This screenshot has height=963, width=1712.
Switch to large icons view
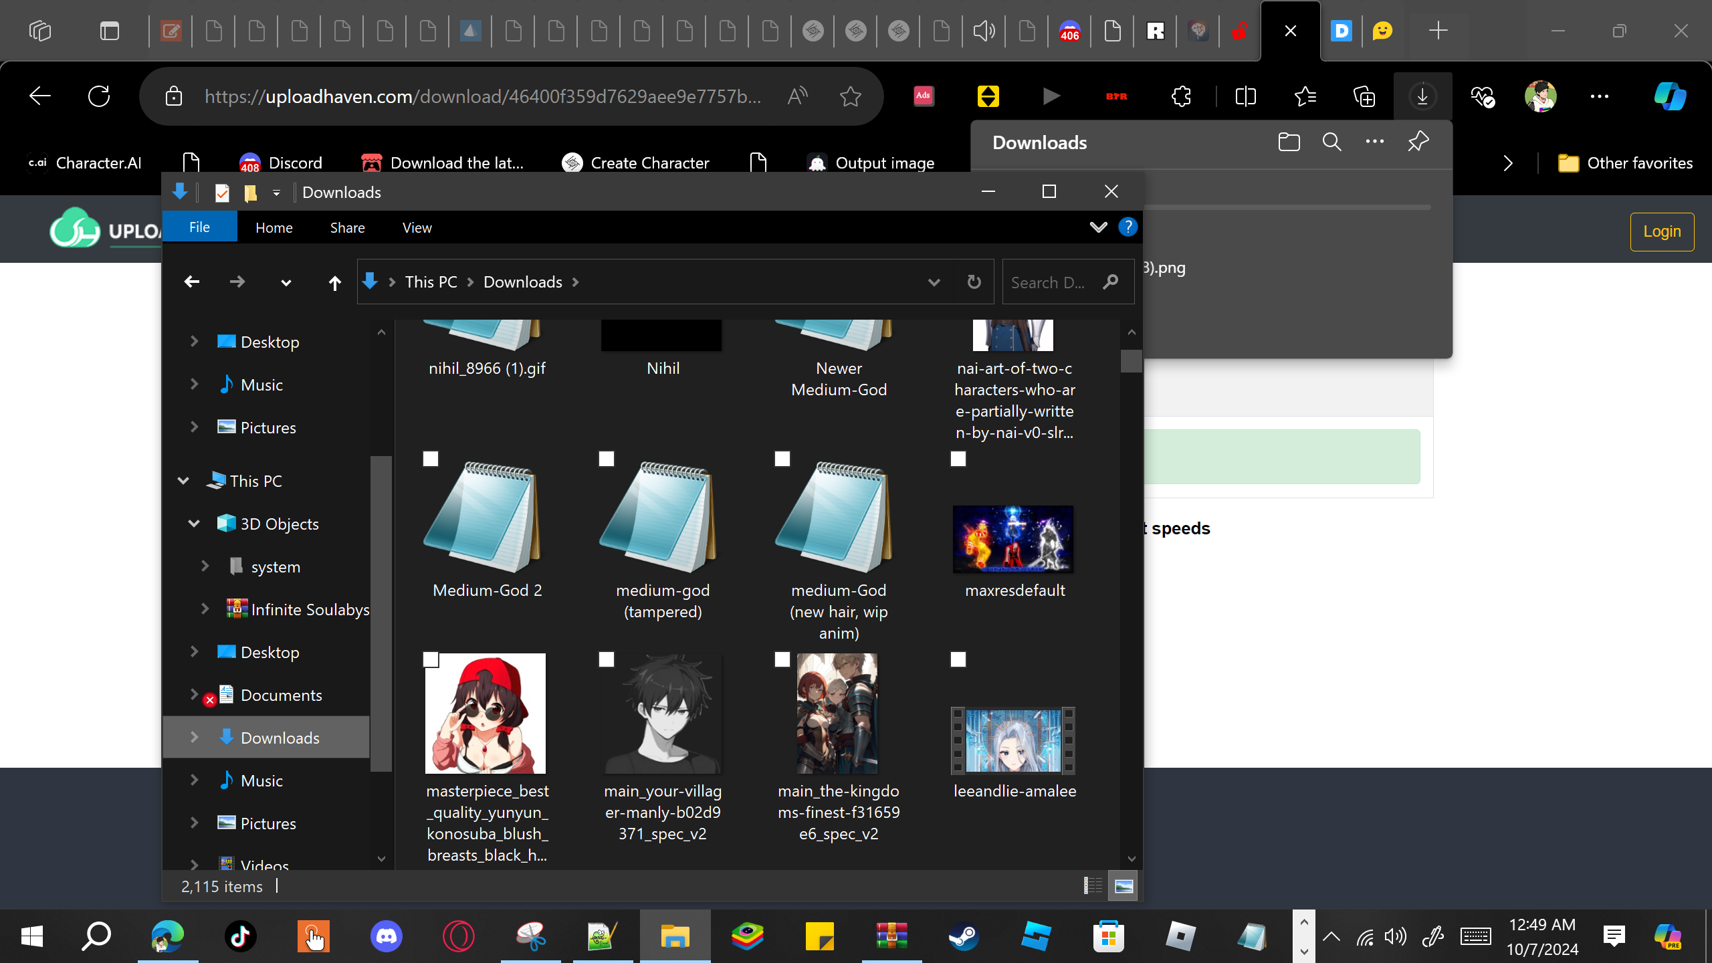(1123, 886)
